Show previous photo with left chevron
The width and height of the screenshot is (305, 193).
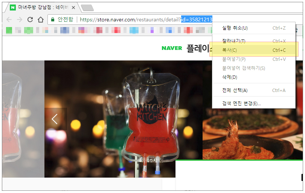tap(55, 119)
